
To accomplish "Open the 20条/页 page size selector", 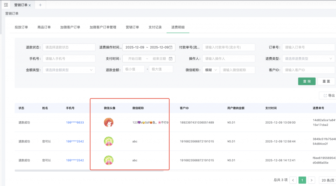I will tap(327, 180).
